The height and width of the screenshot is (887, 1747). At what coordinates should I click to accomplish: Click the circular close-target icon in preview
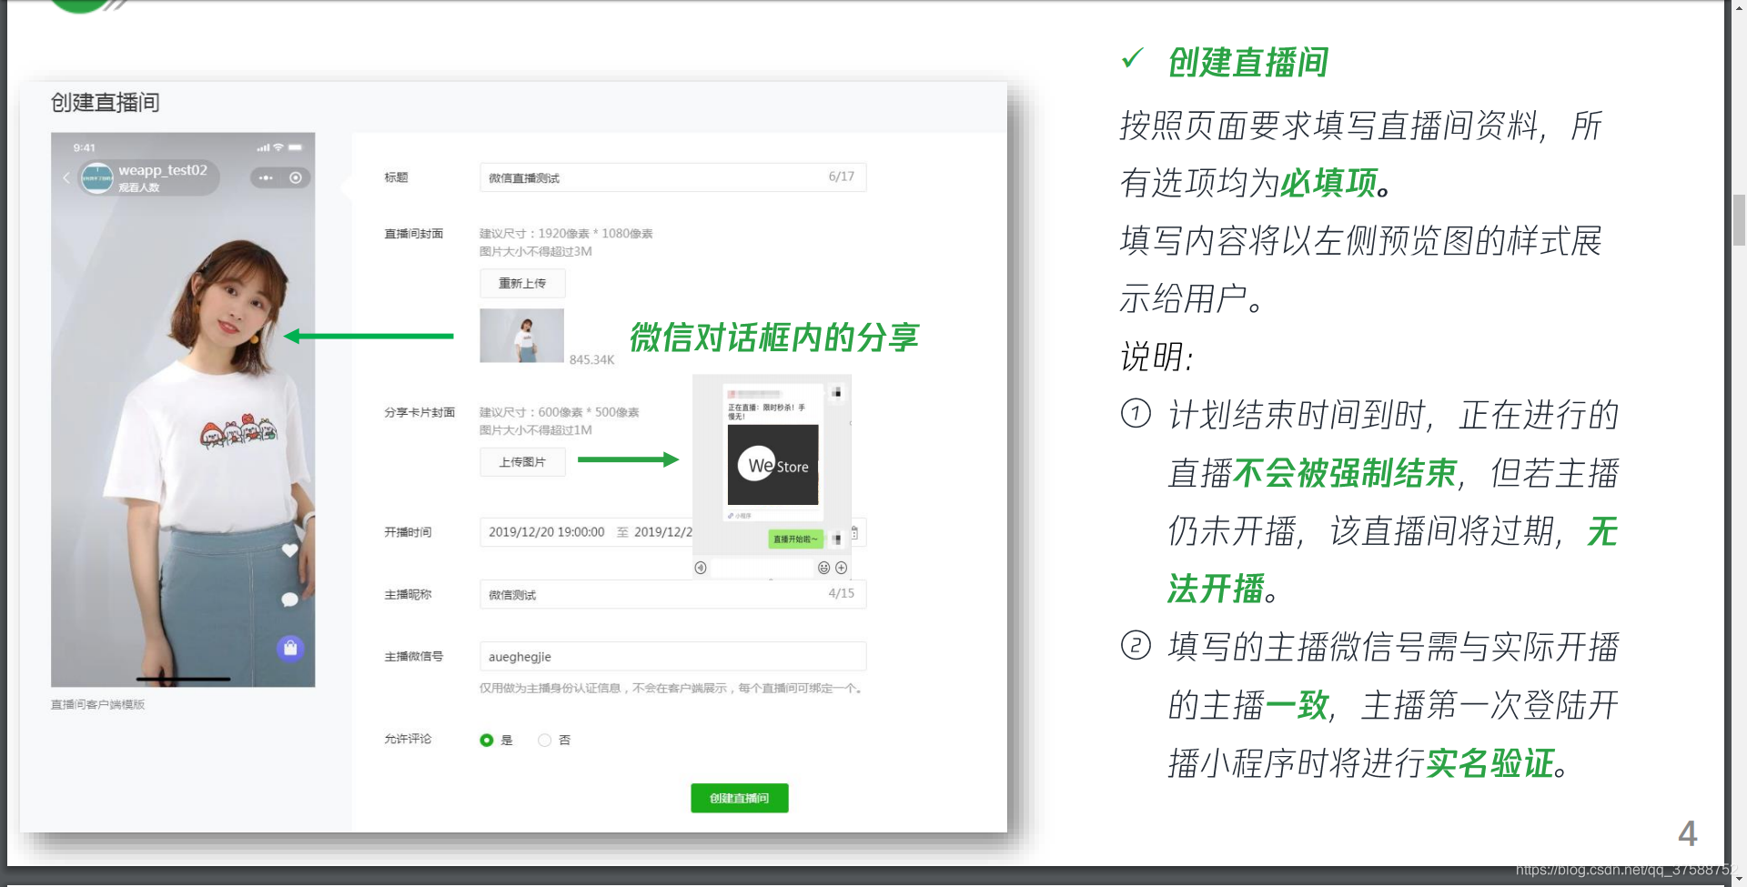296,177
